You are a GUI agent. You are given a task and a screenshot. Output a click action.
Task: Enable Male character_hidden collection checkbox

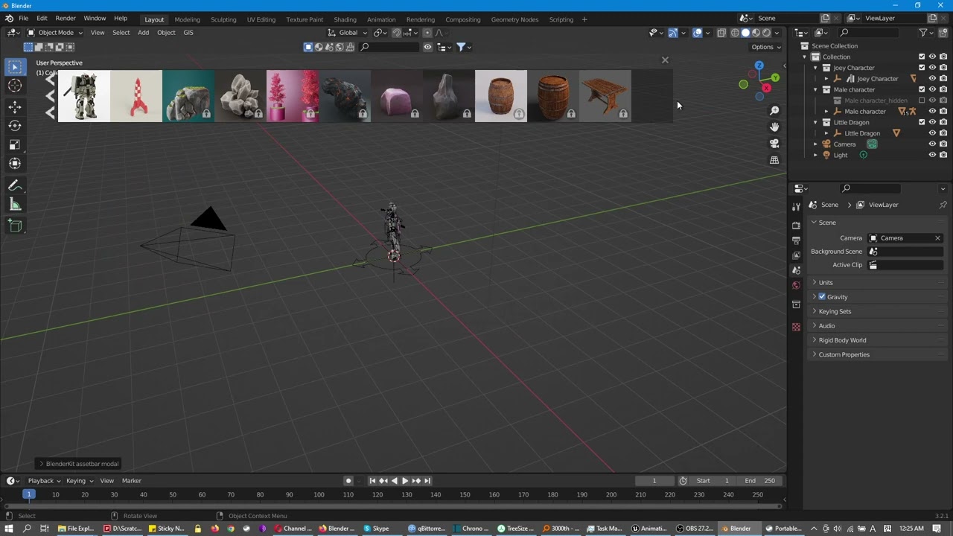922,100
